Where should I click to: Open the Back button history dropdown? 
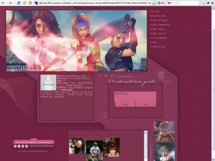coord(6,3)
